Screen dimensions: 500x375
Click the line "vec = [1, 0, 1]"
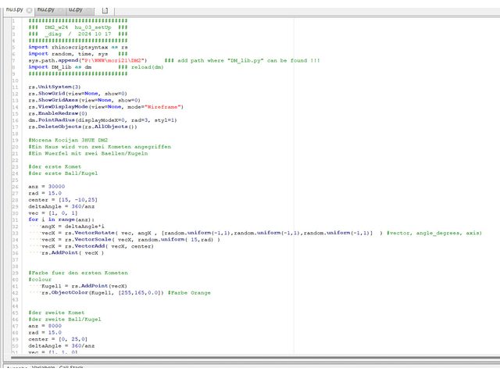(52, 213)
